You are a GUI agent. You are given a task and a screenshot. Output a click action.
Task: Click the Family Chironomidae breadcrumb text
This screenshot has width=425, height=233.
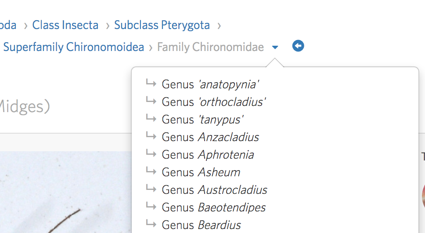click(210, 47)
